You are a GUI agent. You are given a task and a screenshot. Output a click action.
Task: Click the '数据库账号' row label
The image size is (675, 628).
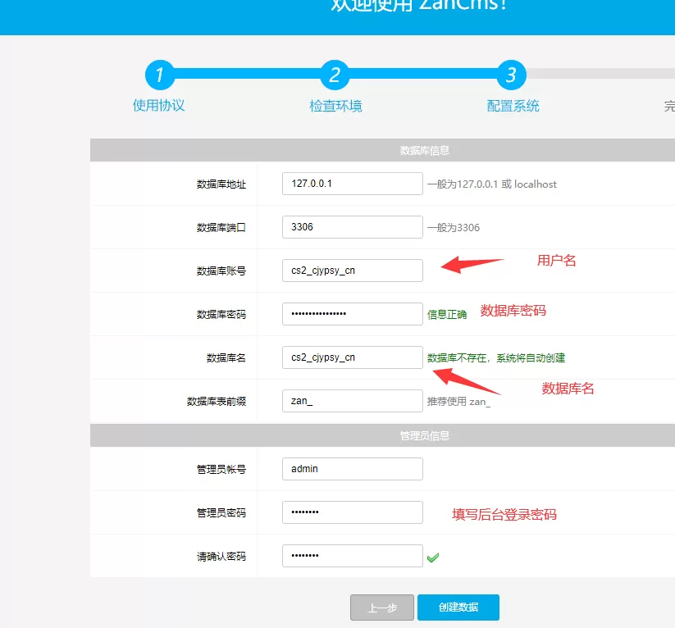221,271
